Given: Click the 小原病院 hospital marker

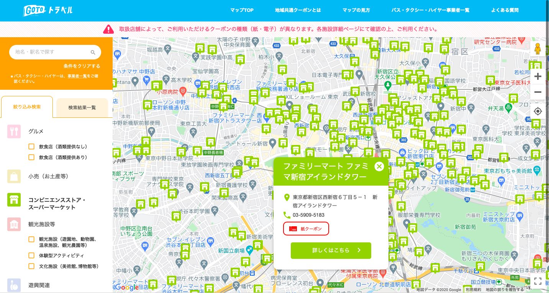Looking at the screenshot, I should (183, 92).
